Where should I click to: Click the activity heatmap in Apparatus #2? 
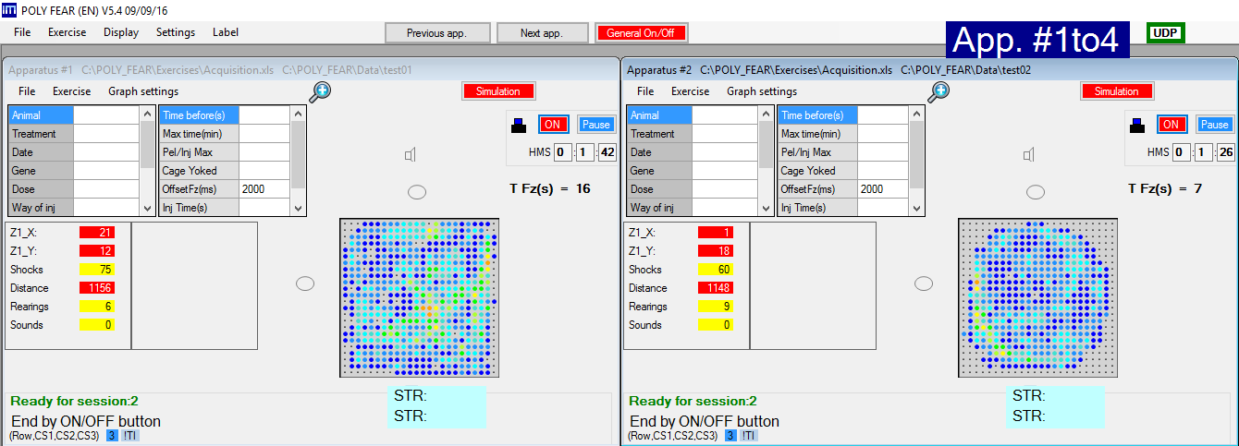pyautogui.click(x=1038, y=297)
